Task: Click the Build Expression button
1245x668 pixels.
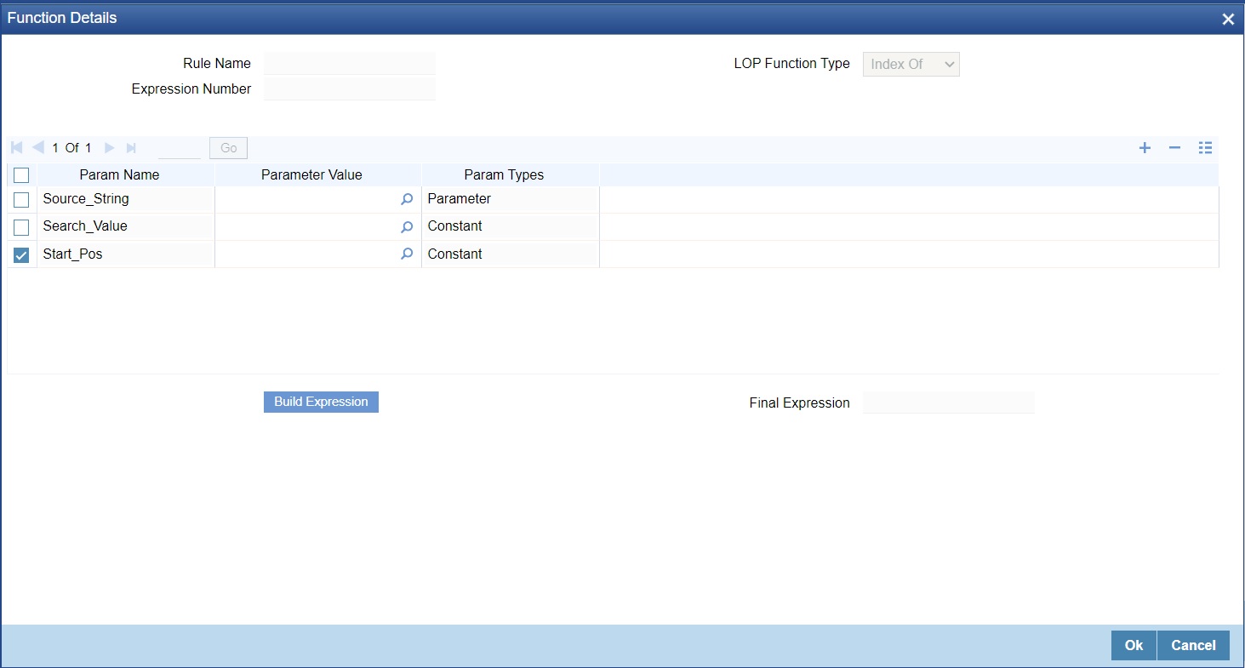Action: pyautogui.click(x=321, y=402)
